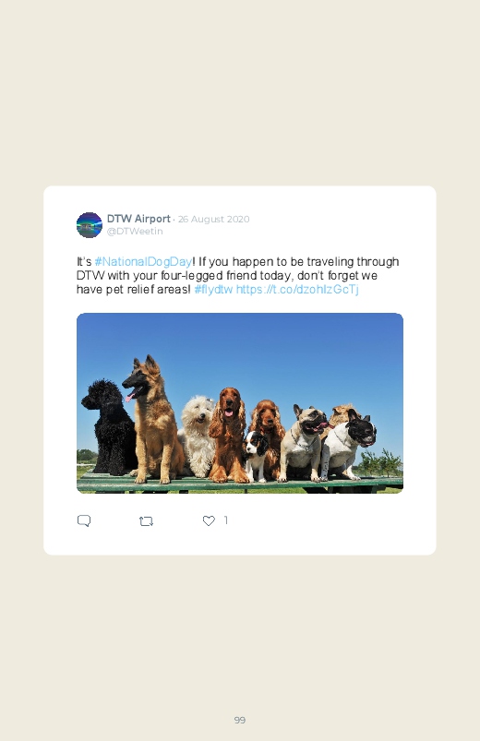Viewport: 480px width, 741px height.
Task: Open the #flydtw hashtag
Action: coord(213,289)
